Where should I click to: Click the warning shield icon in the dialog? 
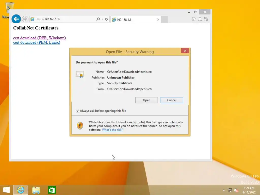[80, 125]
